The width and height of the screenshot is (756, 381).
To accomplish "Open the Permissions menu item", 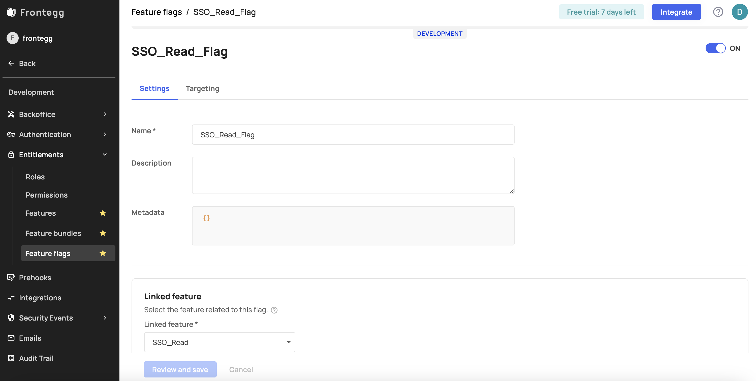I will click(x=46, y=195).
